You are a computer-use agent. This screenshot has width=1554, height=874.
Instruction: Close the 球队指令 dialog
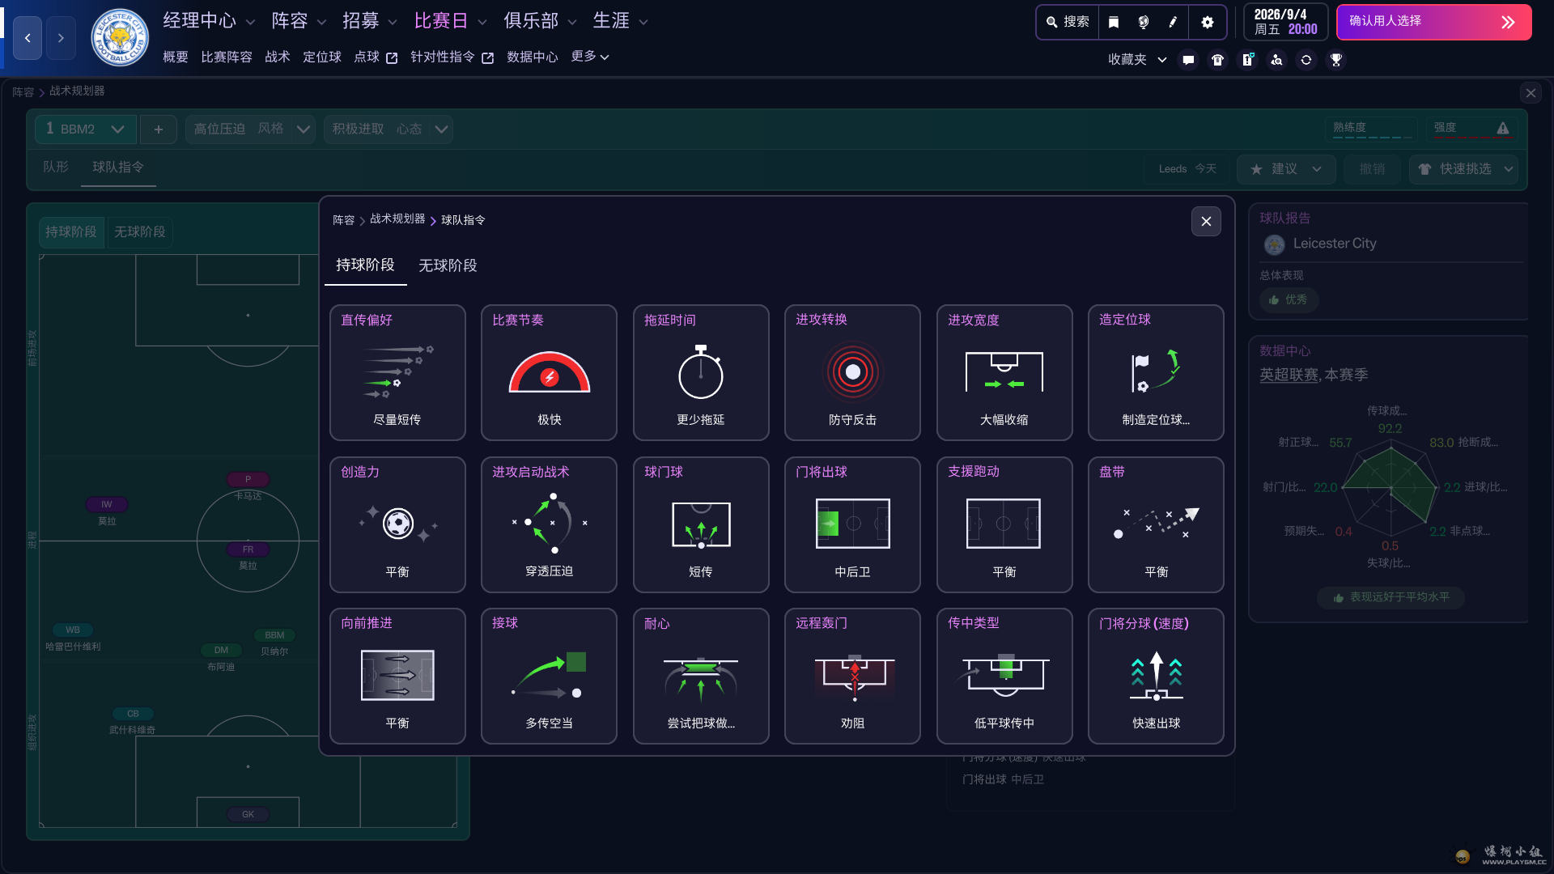(x=1205, y=221)
